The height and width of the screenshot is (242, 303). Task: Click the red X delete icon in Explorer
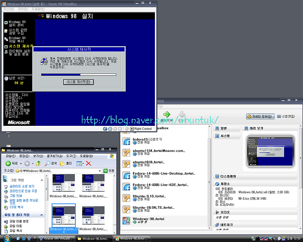(88, 164)
